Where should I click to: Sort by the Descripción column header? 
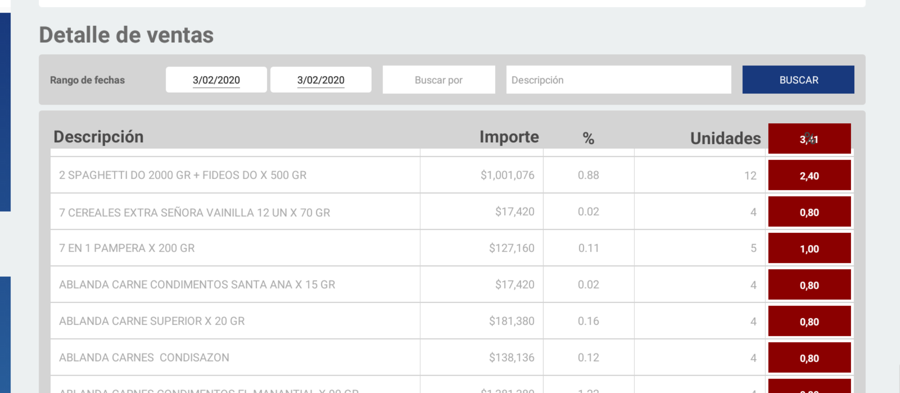[99, 137]
